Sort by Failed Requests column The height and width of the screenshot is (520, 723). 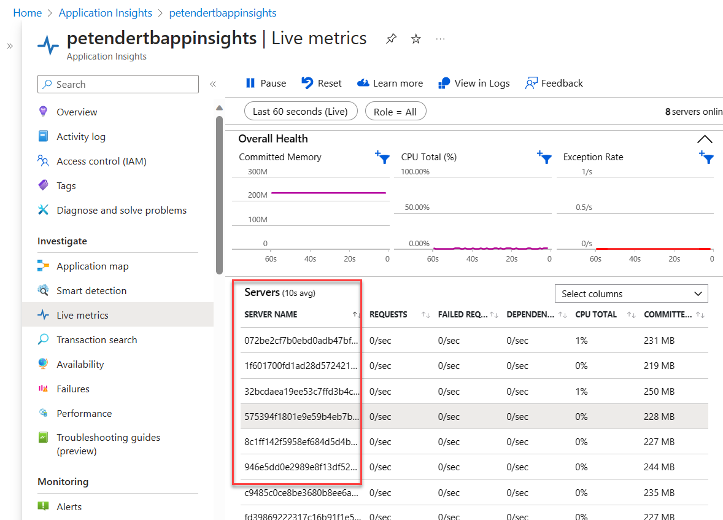click(x=494, y=315)
